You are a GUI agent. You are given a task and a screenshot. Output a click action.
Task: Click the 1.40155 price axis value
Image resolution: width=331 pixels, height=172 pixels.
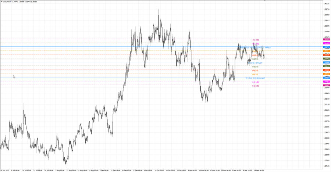click(x=327, y=4)
